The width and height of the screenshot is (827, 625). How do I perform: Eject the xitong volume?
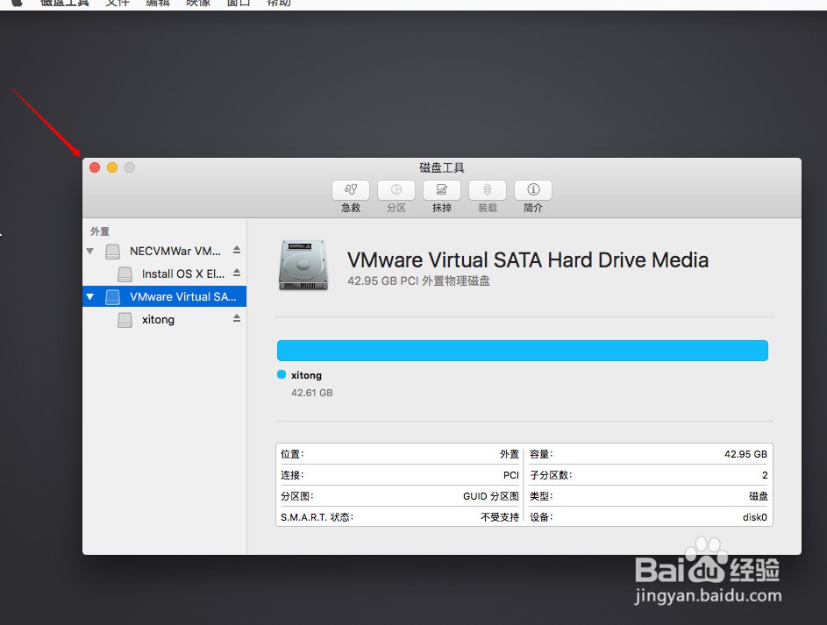coord(236,319)
